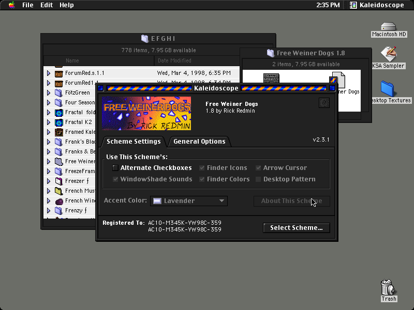Toggle the Finder Icons checkbox
The height and width of the screenshot is (310, 414).
pos(202,168)
